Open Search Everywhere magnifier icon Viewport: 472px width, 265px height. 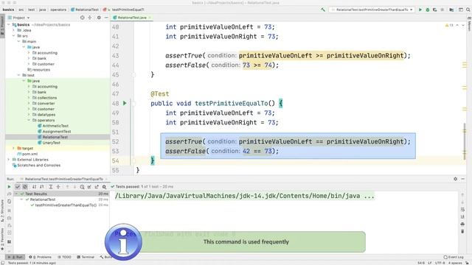(468, 10)
